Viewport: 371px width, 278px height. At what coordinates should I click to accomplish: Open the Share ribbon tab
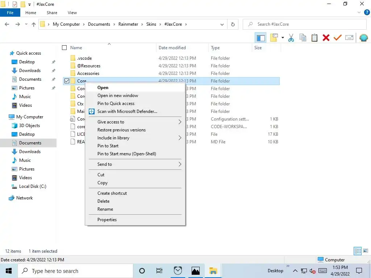52,13
